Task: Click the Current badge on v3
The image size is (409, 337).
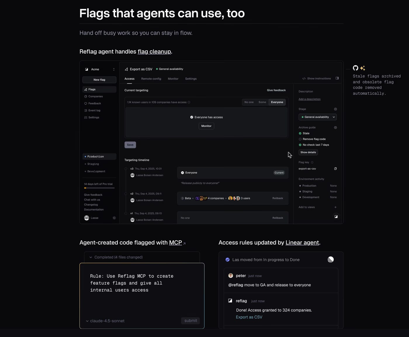Action: 279,173
